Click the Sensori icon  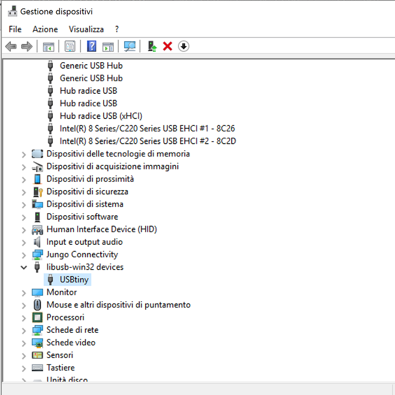pyautogui.click(x=38, y=355)
